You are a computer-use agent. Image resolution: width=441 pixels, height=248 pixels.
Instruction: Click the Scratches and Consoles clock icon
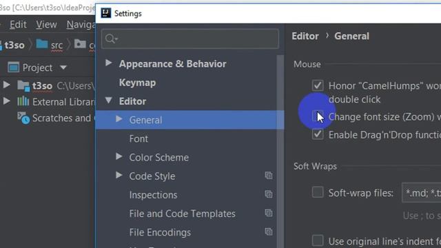point(23,118)
